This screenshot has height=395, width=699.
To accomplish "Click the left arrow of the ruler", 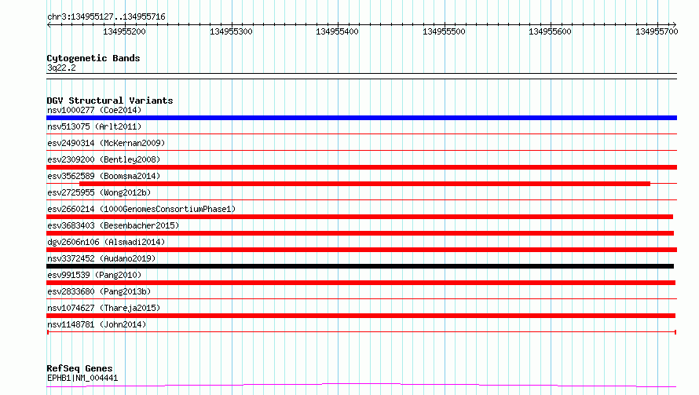I will [x=49, y=24].
